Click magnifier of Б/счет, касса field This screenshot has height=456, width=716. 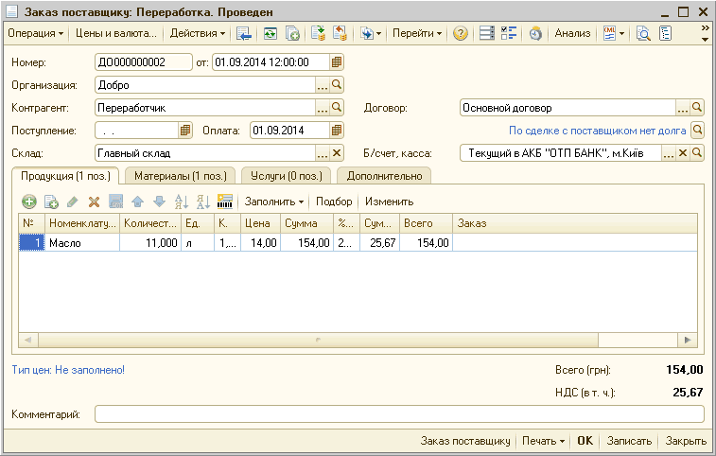(x=697, y=153)
